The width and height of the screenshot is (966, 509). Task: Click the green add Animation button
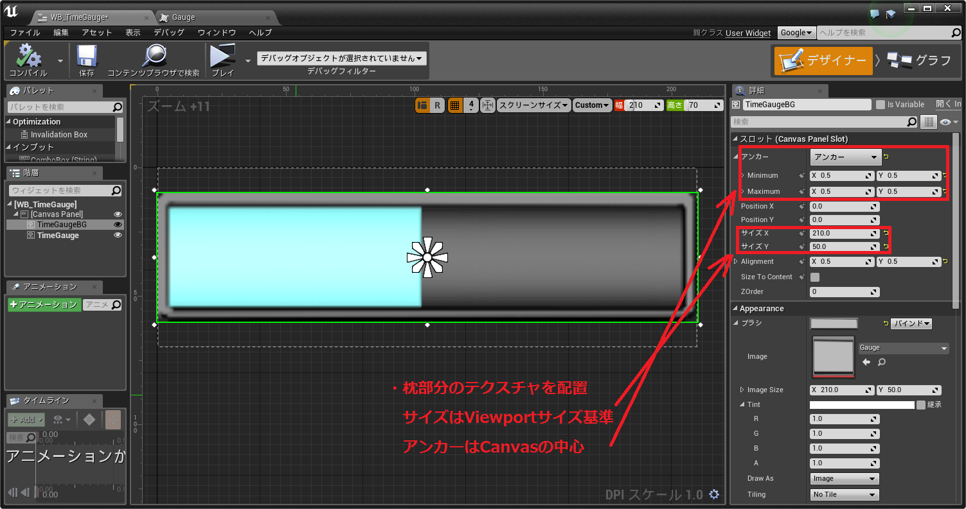tap(44, 305)
